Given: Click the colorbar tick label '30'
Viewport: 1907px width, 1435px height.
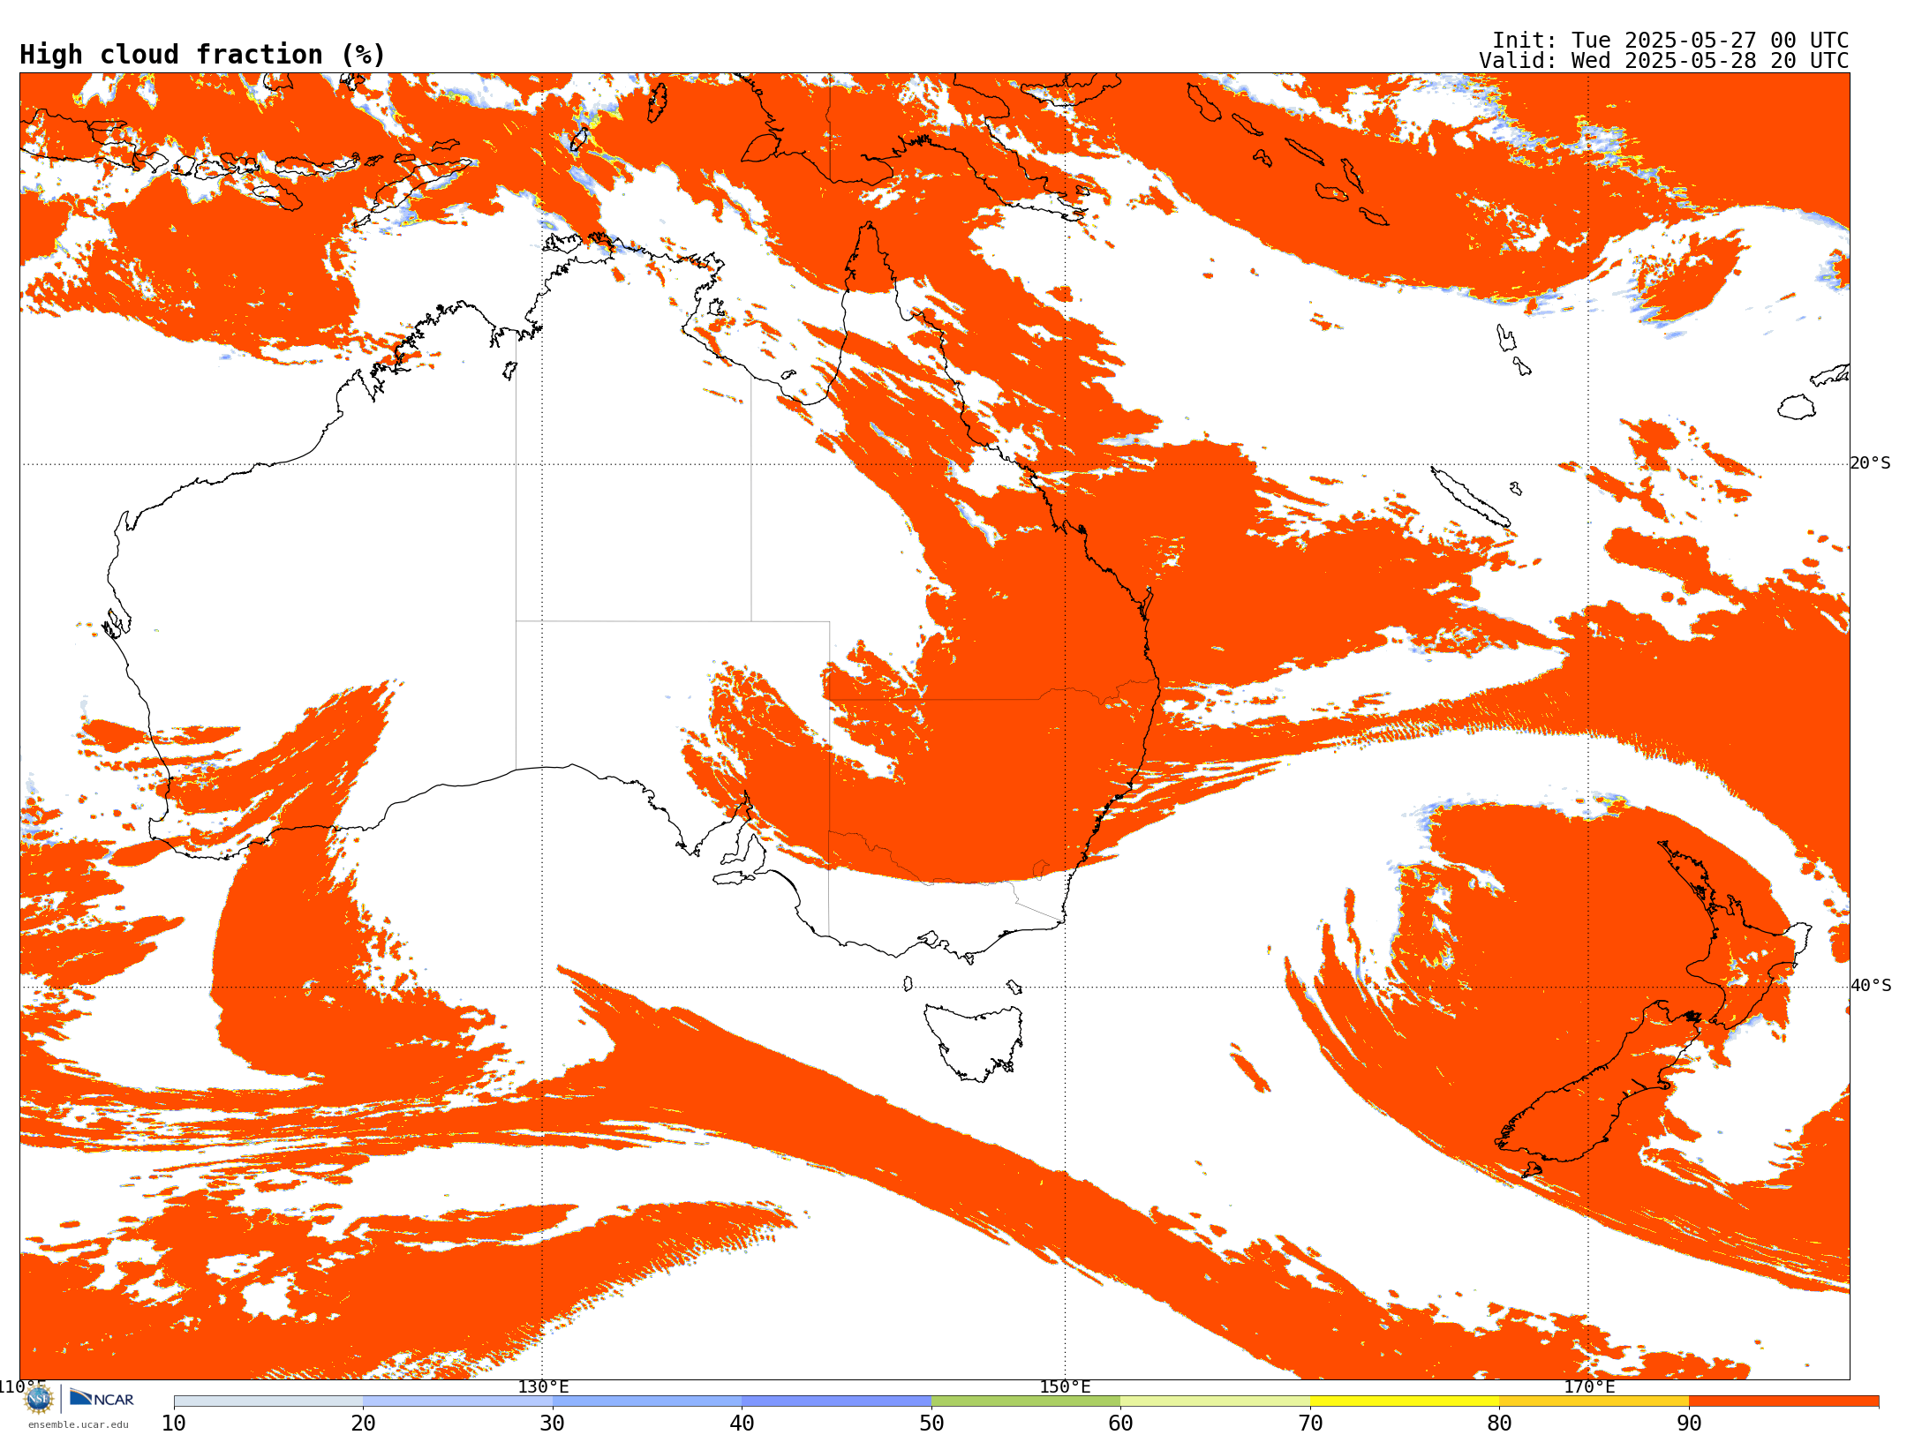Looking at the screenshot, I should pyautogui.click(x=553, y=1423).
